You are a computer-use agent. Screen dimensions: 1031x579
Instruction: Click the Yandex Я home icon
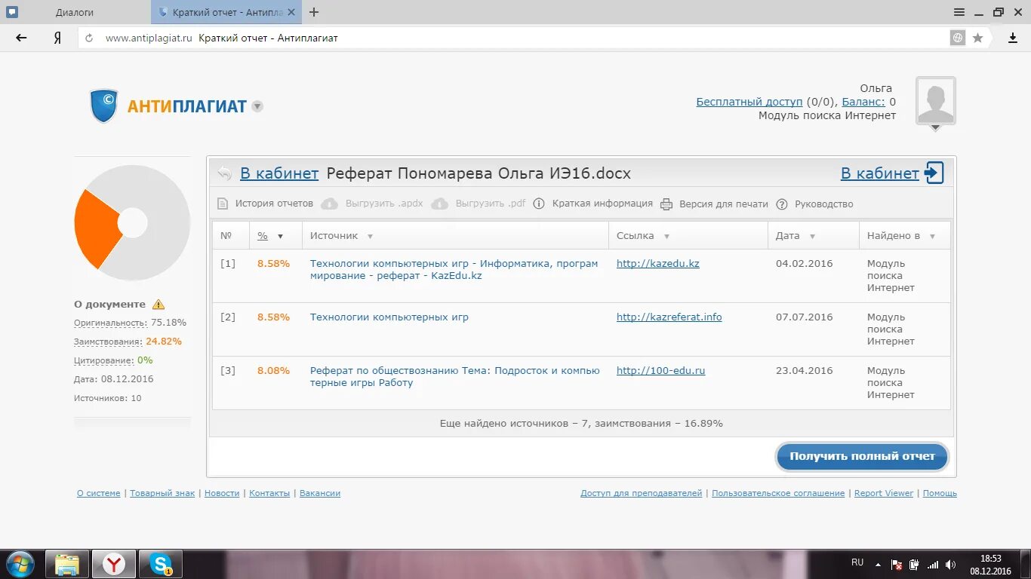[57, 38]
